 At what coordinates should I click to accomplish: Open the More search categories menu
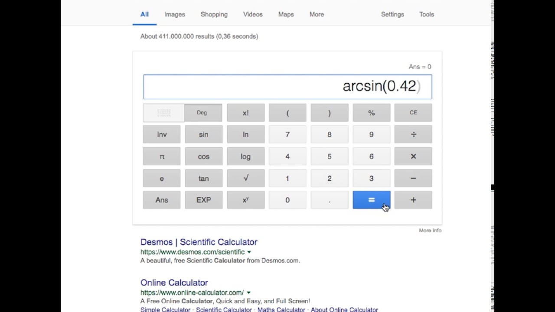(x=317, y=14)
